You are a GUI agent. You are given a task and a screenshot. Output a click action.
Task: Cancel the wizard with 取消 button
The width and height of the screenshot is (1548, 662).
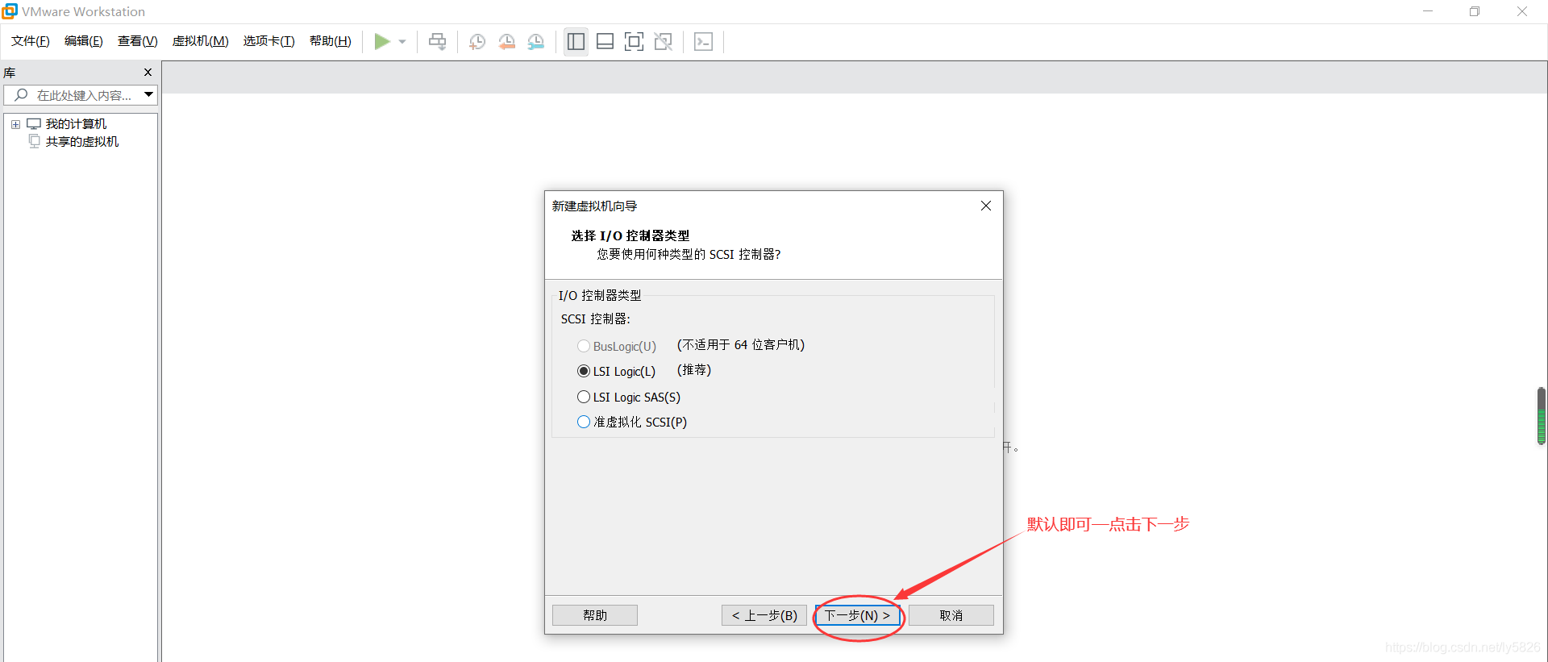click(x=951, y=615)
